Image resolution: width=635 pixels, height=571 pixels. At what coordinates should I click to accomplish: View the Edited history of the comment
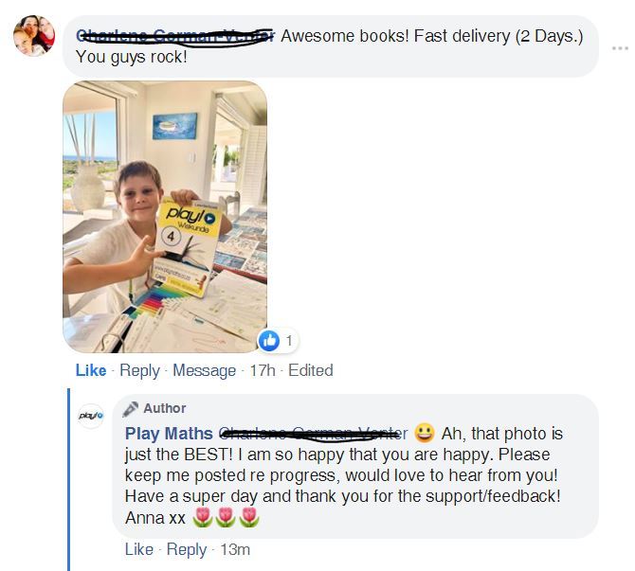(x=311, y=370)
